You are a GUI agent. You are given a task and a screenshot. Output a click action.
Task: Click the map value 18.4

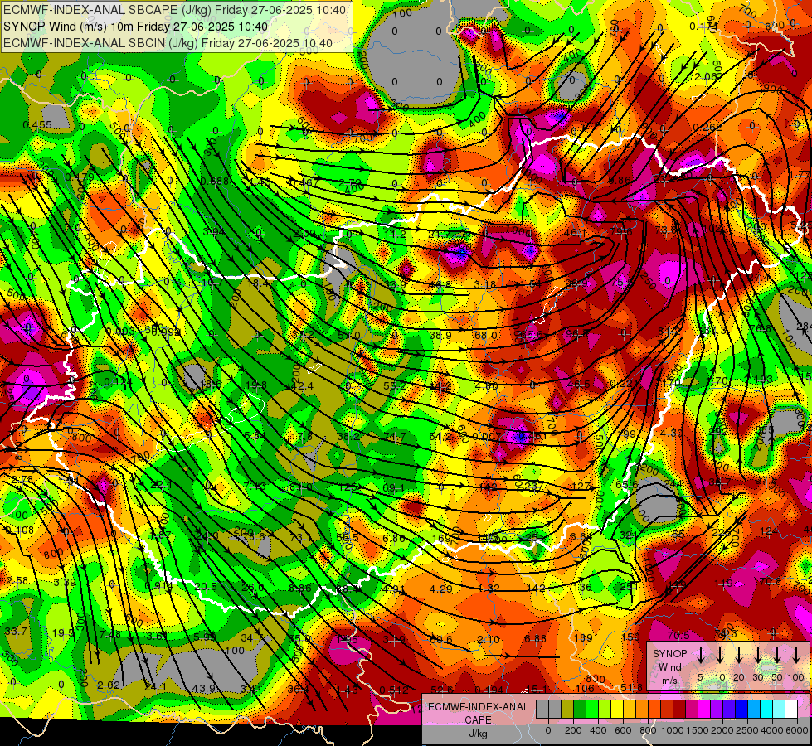pos(259,283)
